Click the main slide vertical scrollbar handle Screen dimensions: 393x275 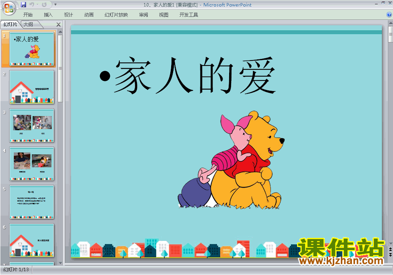pyautogui.click(x=390, y=34)
